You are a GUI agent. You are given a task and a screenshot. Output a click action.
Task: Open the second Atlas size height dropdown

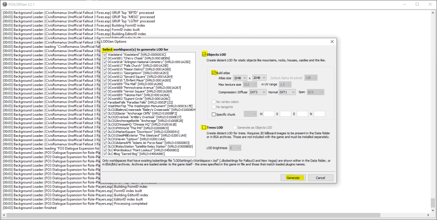tap(259, 78)
